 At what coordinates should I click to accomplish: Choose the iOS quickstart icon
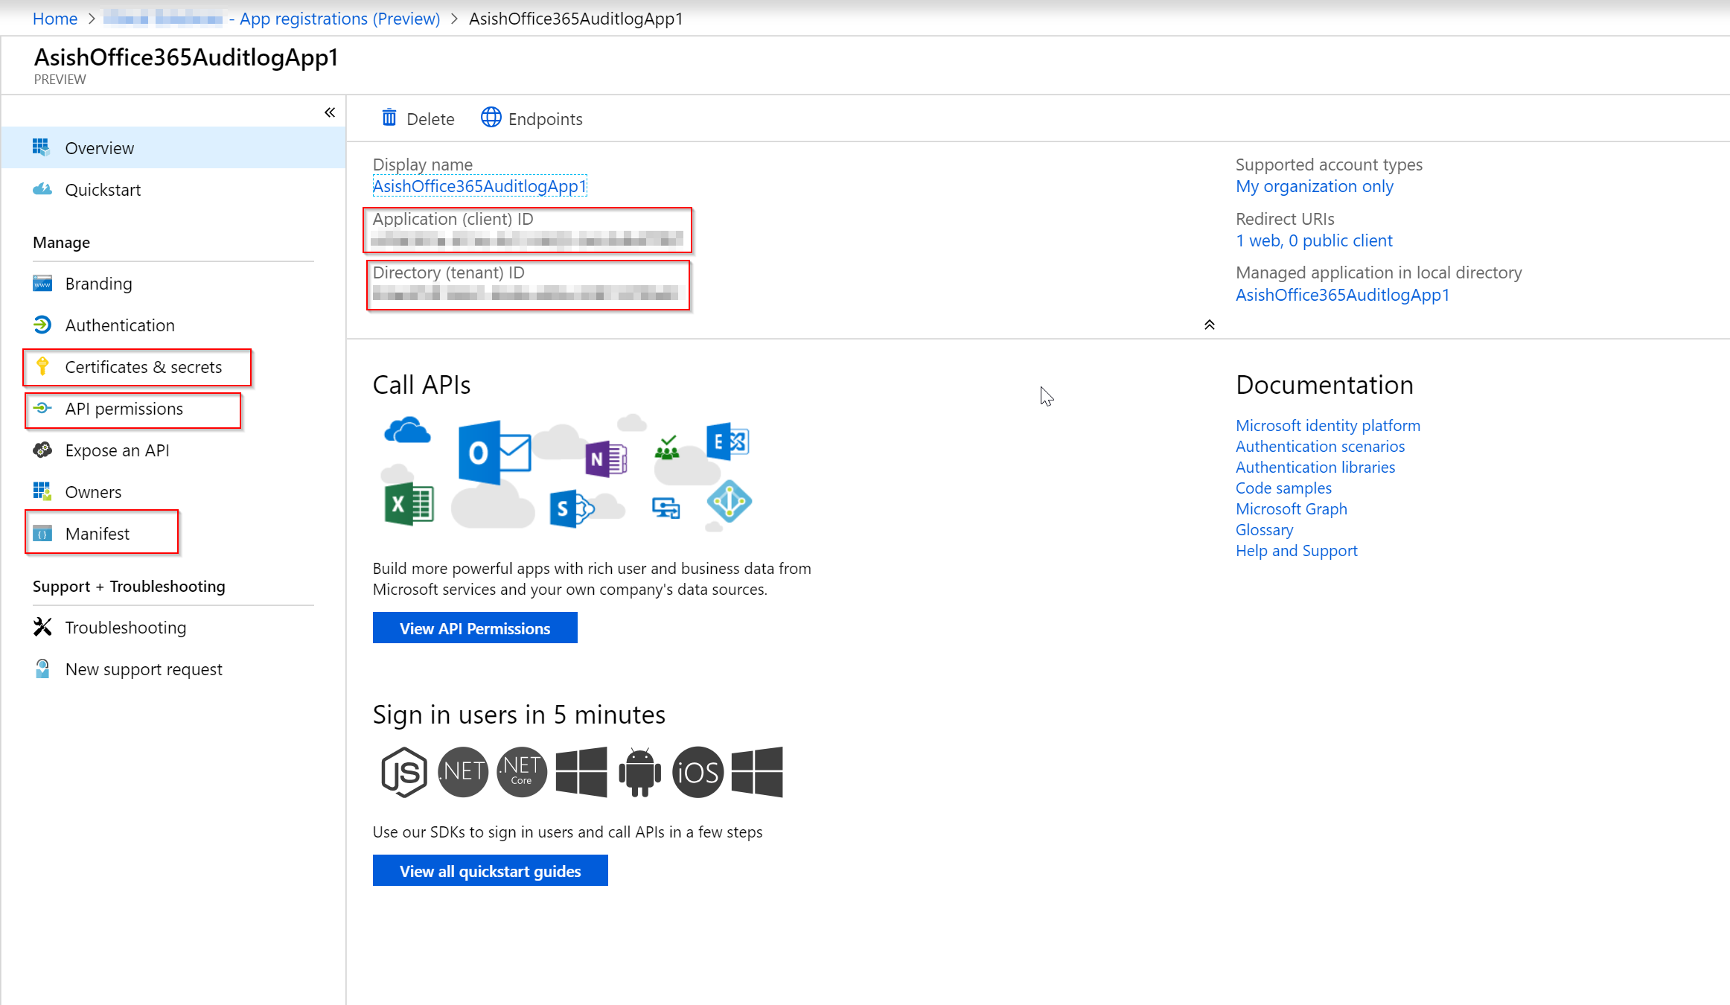click(698, 772)
